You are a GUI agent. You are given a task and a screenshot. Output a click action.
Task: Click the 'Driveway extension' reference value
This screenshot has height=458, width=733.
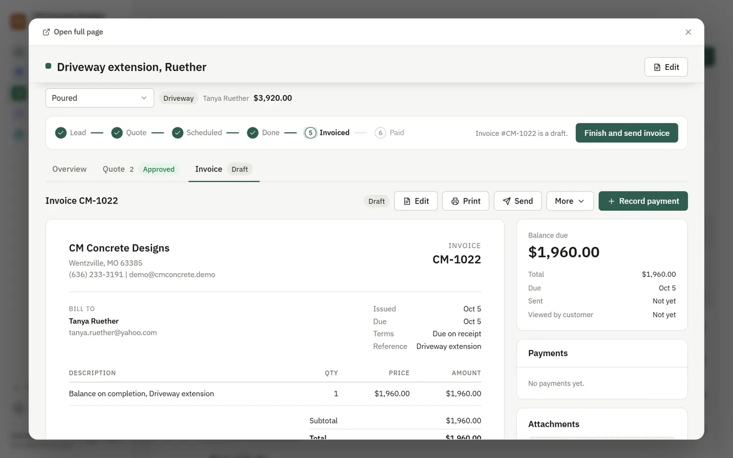[x=448, y=346]
